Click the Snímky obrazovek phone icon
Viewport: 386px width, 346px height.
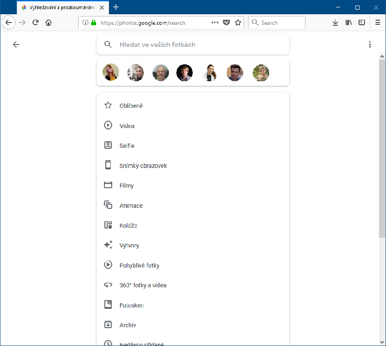tap(108, 165)
